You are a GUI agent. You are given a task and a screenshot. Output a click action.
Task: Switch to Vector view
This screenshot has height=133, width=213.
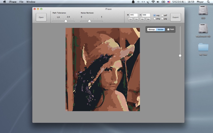click(x=161, y=30)
